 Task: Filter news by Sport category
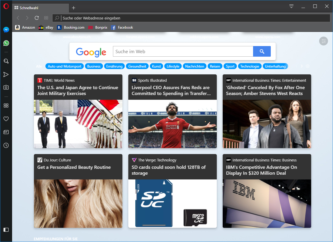tap(230, 66)
